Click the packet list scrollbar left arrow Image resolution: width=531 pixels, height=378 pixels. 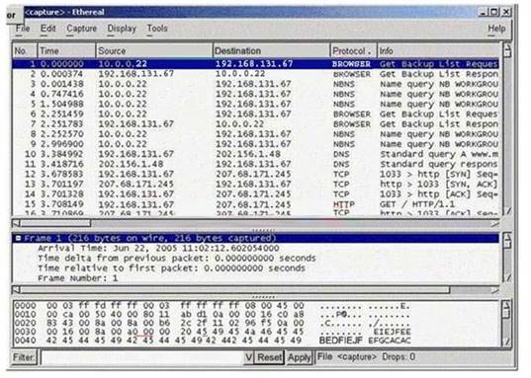[x=16, y=223]
